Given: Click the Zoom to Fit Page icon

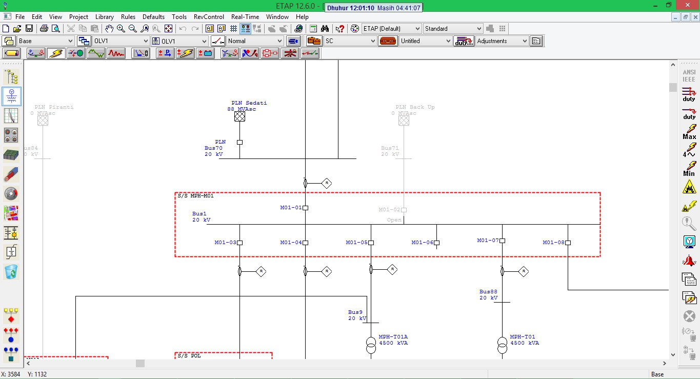Looking at the screenshot, I should point(168,29).
